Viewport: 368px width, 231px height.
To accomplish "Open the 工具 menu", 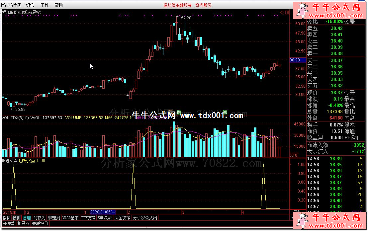I will click(45, 5).
